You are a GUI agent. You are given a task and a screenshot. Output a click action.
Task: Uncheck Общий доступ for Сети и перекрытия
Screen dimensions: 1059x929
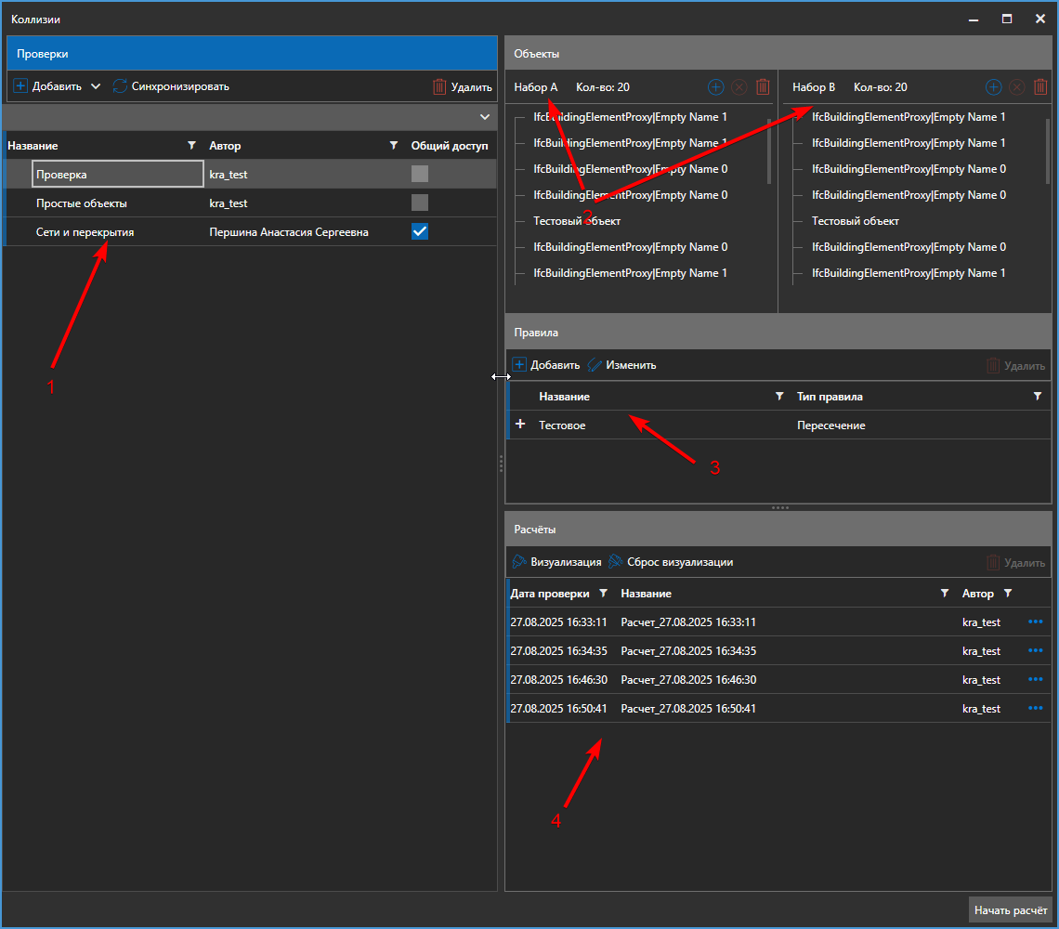click(420, 231)
